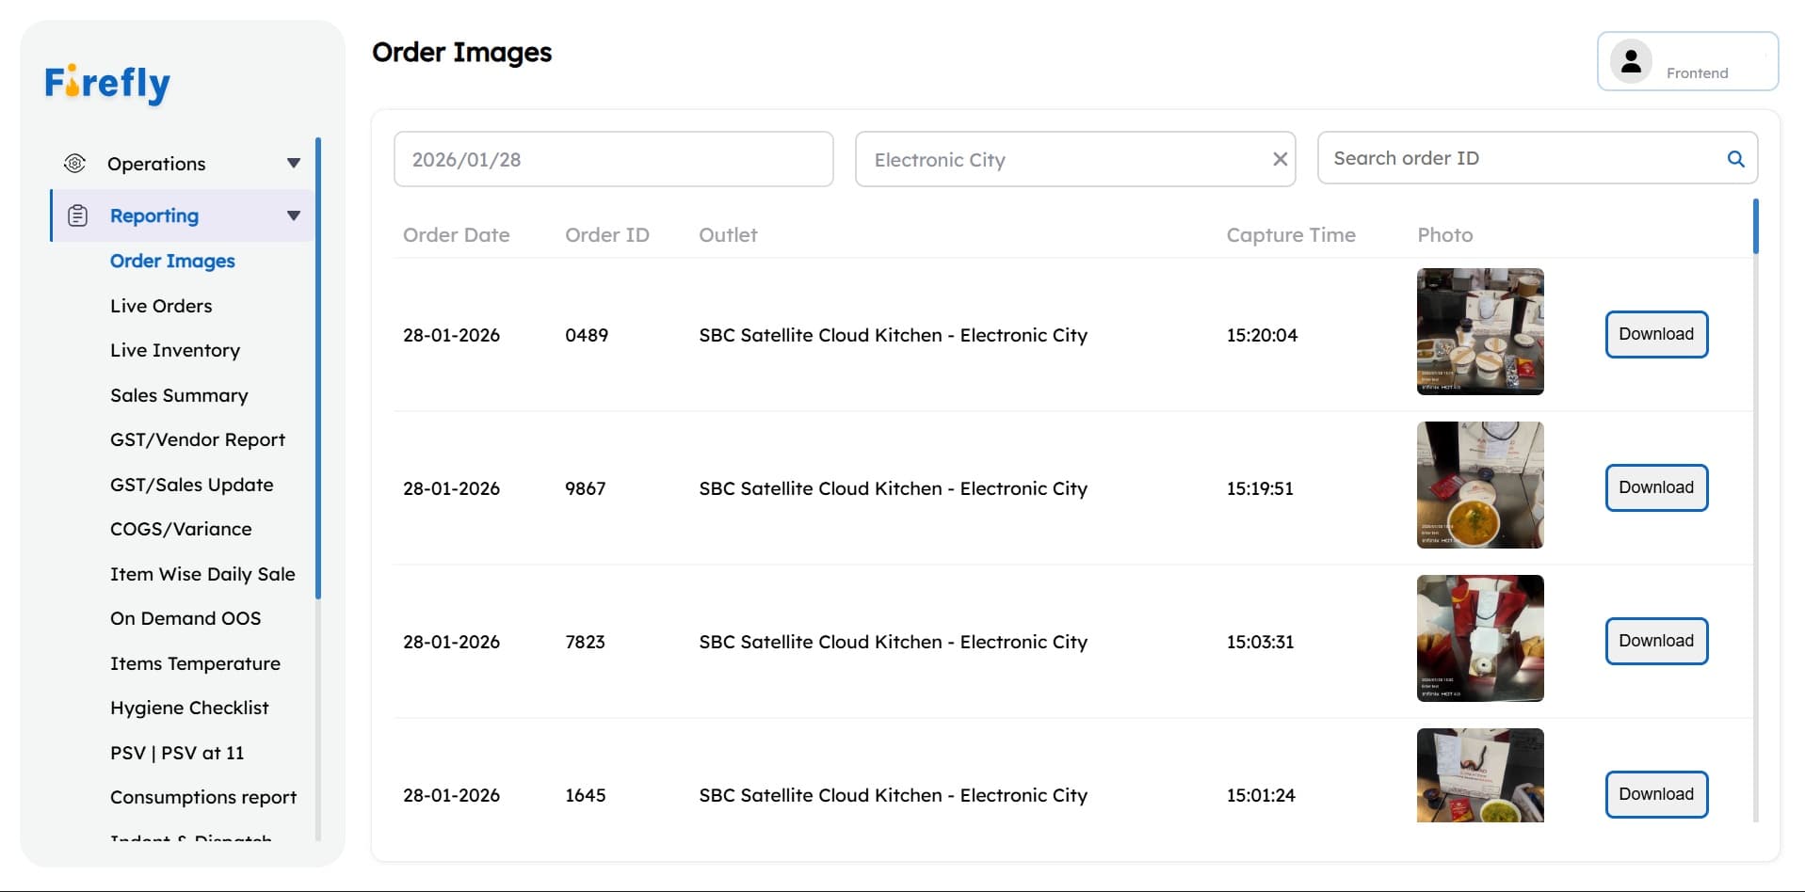Image resolution: width=1805 pixels, height=892 pixels.
Task: Select the GST/Vendor Report entry
Action: click(197, 439)
